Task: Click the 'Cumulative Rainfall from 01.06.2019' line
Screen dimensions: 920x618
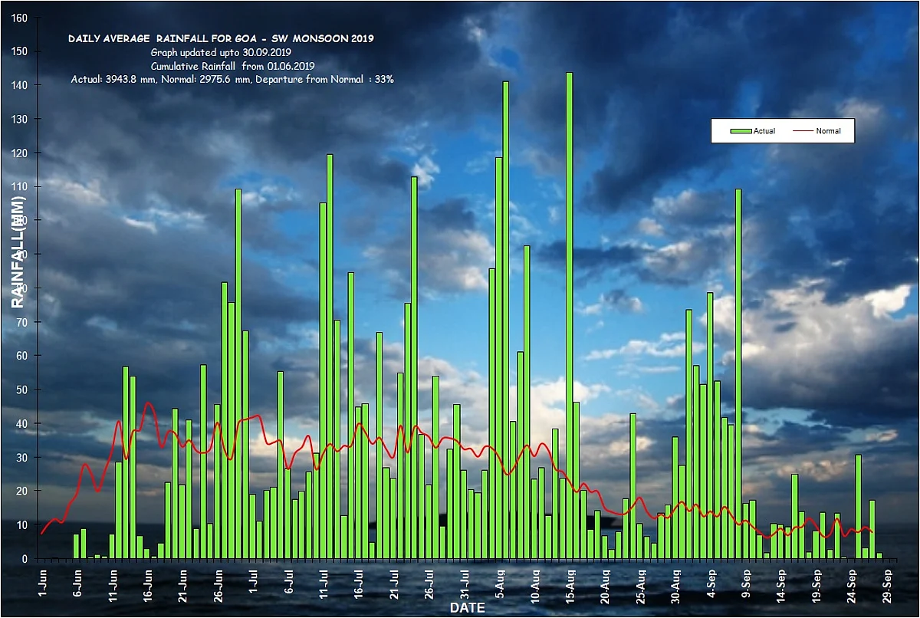Action: (x=233, y=66)
